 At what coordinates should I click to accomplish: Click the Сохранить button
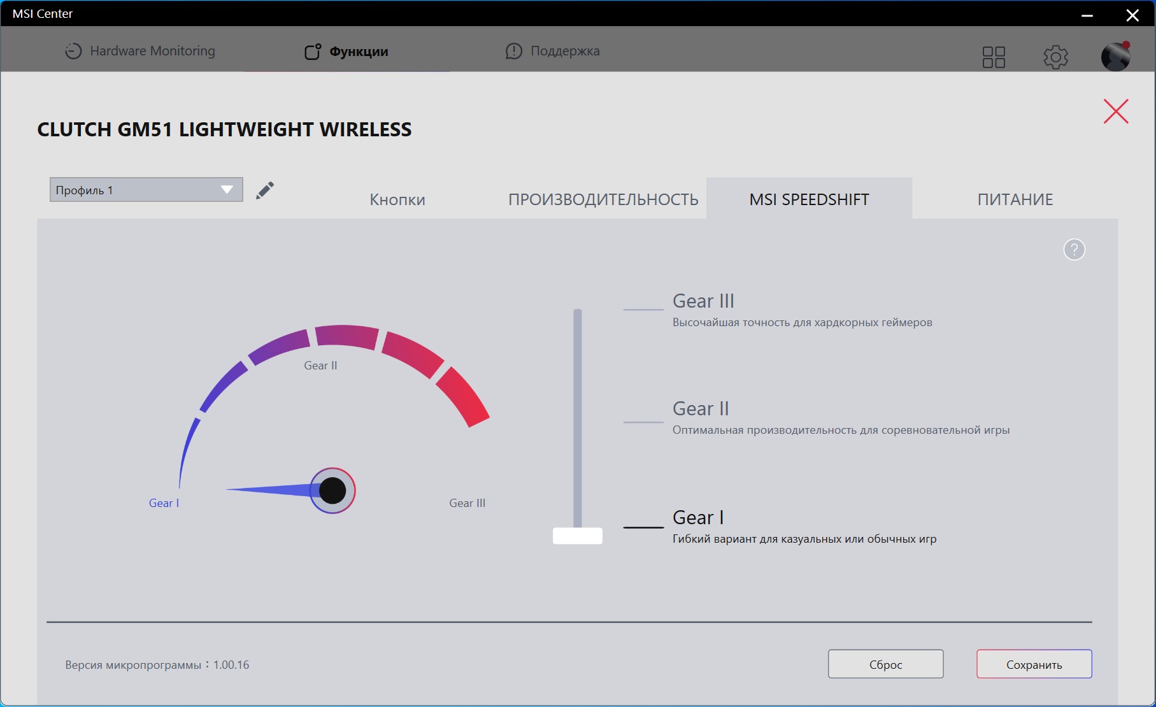1034,664
